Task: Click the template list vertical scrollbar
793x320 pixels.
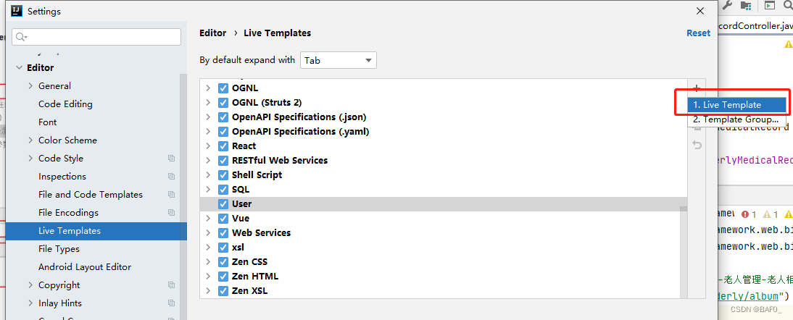Action: 684,253
